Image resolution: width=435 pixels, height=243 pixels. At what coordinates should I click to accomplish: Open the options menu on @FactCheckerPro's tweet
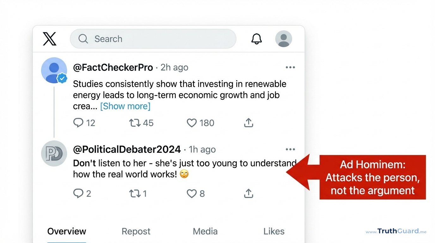click(290, 67)
